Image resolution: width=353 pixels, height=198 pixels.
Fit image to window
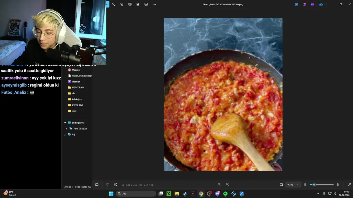[281, 185]
